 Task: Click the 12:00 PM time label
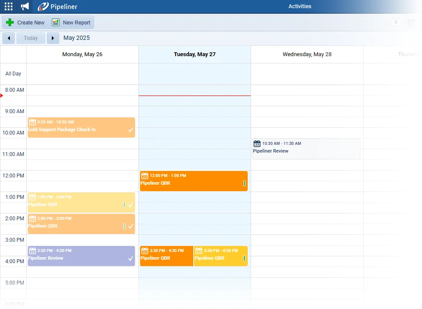pos(13,175)
